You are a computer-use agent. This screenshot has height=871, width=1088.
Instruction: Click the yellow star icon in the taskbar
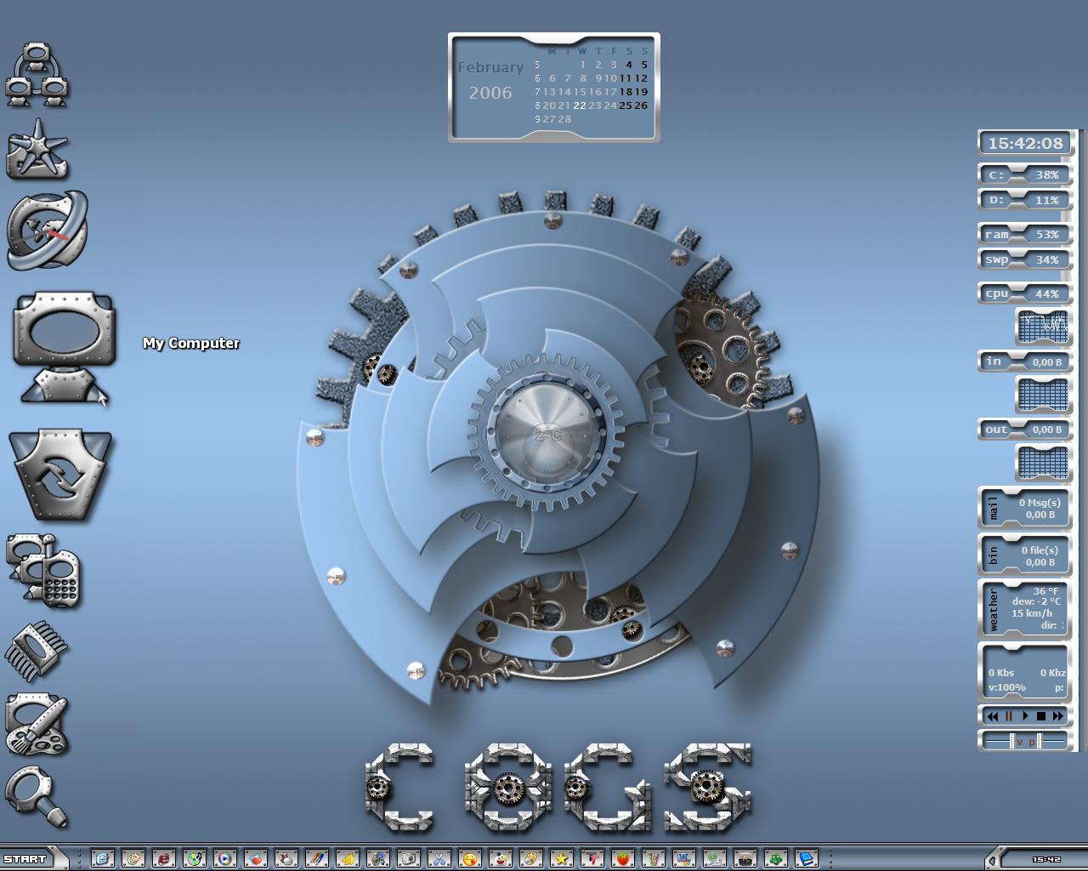click(x=561, y=859)
